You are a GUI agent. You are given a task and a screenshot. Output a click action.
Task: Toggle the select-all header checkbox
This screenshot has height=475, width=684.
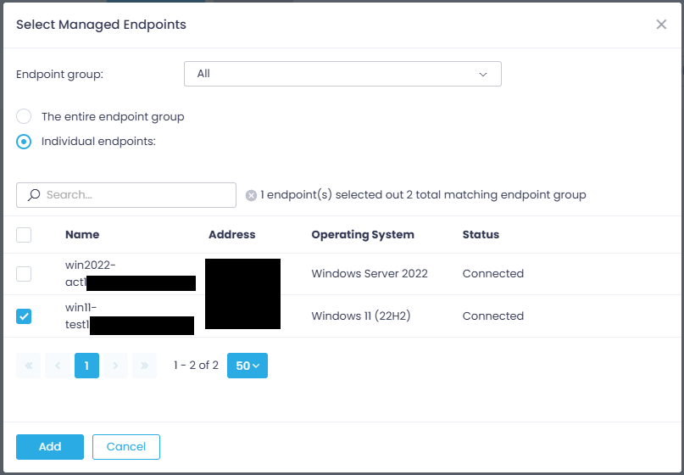pyautogui.click(x=25, y=235)
